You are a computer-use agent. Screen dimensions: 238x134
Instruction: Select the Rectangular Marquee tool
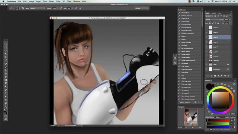click(6, 47)
